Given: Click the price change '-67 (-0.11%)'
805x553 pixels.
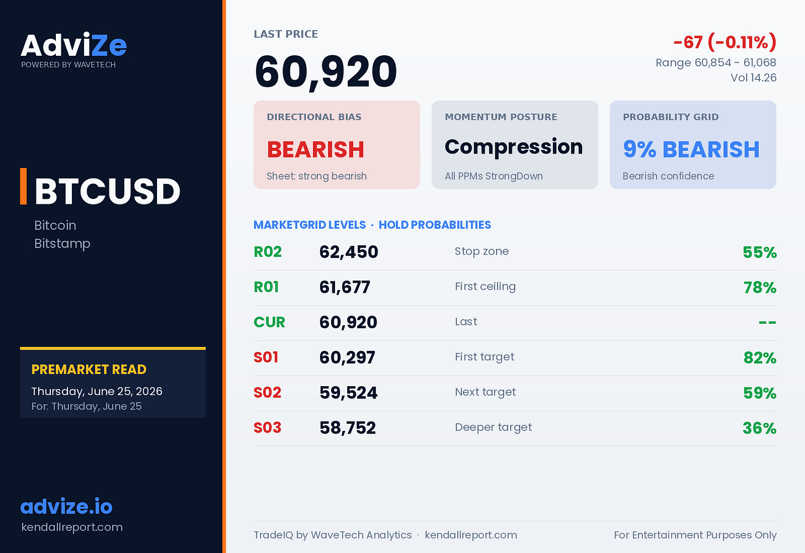Looking at the screenshot, I should tap(725, 42).
